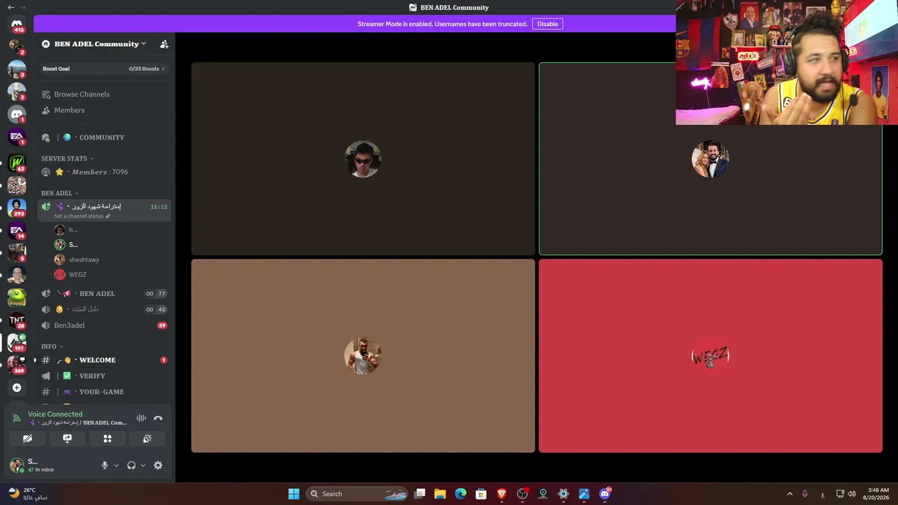Open Brave browser from the taskbar

502,494
